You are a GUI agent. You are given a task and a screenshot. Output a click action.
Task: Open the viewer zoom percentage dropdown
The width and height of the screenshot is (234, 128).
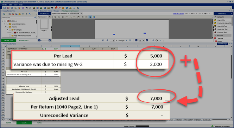point(143,40)
